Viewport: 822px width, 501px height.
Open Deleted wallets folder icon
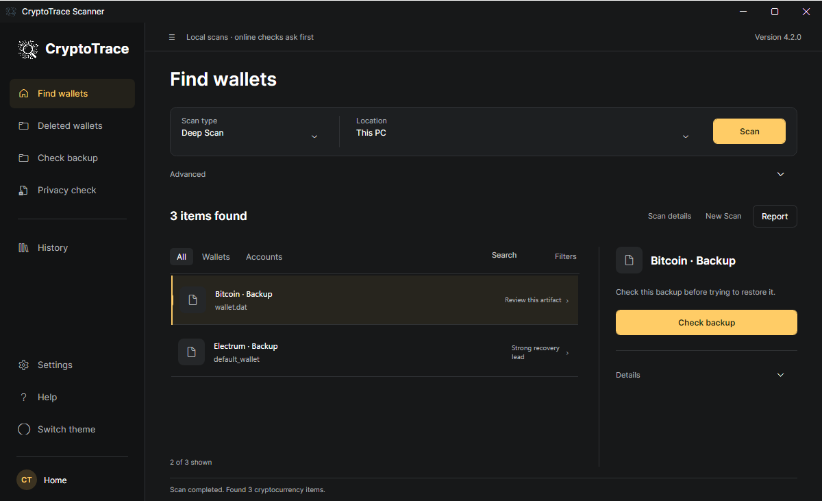click(24, 125)
